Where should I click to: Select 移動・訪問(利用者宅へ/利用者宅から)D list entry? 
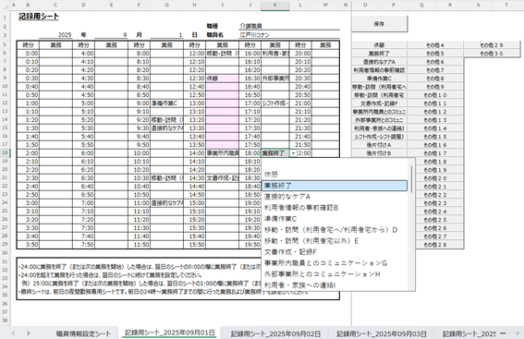click(335, 230)
